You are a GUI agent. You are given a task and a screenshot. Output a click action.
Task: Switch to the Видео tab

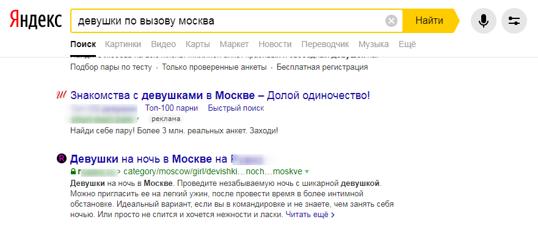click(163, 44)
